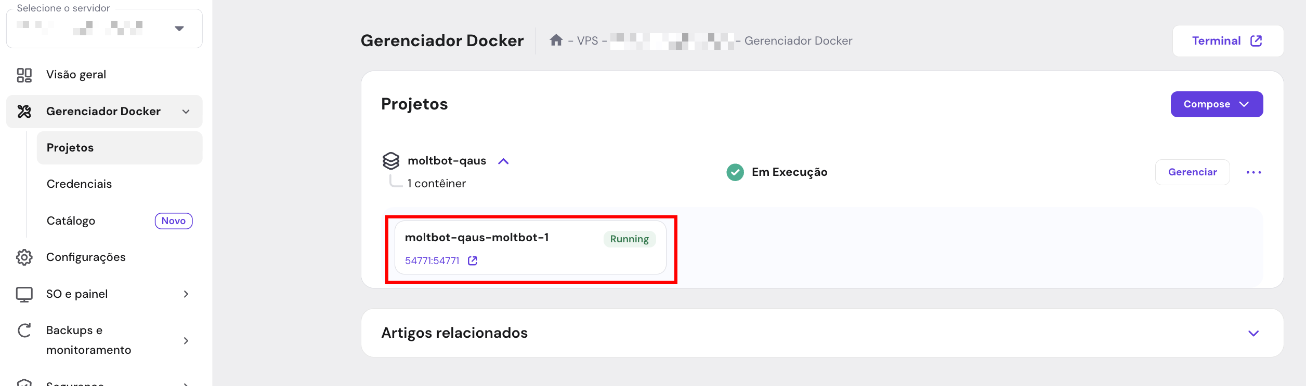
Task: Click the Gerenciar button
Action: pos(1192,172)
